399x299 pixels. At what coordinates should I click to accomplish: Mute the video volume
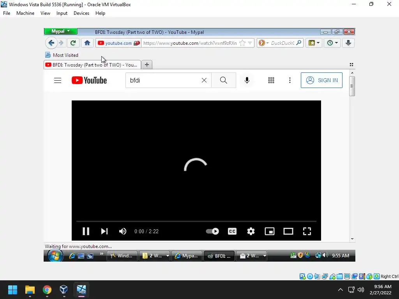coord(123,231)
